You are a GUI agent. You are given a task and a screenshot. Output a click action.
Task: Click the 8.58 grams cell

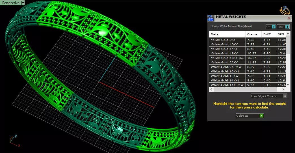[x=253, y=49]
